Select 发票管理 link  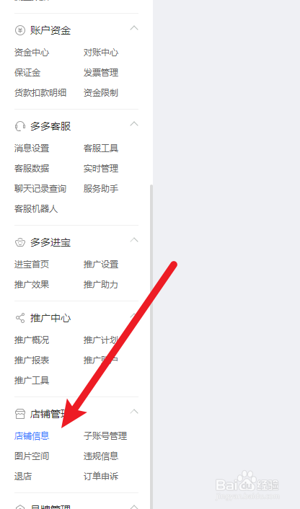pos(101,72)
